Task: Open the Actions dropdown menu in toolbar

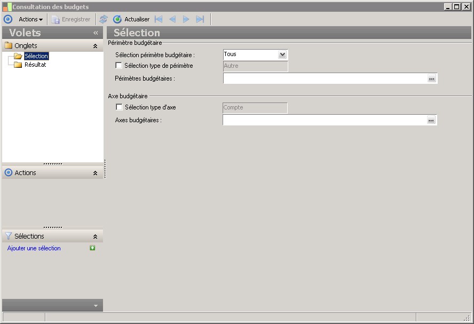Action: click(x=30, y=19)
